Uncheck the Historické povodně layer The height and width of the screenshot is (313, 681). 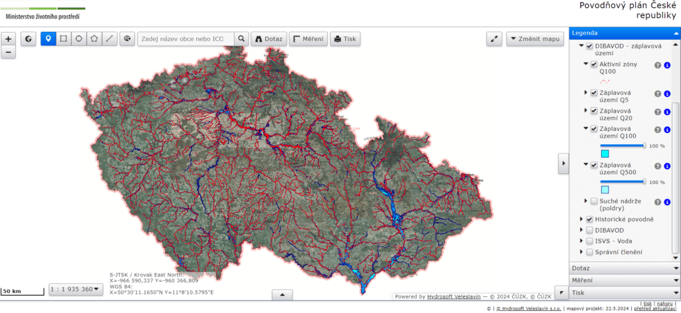click(589, 219)
